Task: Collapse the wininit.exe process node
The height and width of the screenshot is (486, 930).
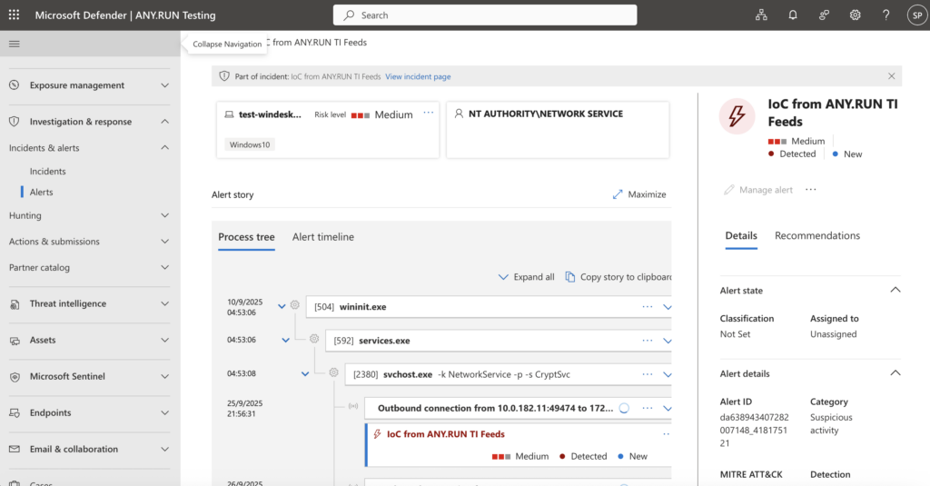Action: 282,306
